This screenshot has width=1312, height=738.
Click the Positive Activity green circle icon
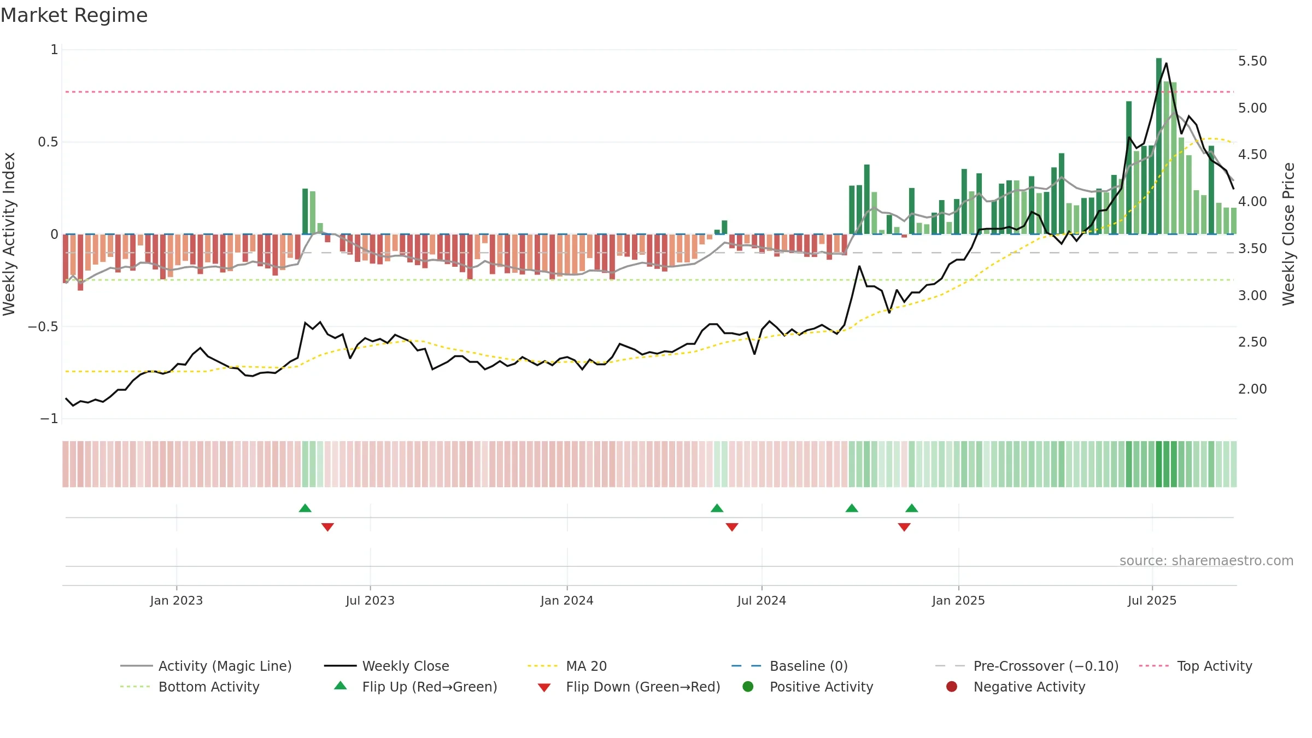[748, 686]
